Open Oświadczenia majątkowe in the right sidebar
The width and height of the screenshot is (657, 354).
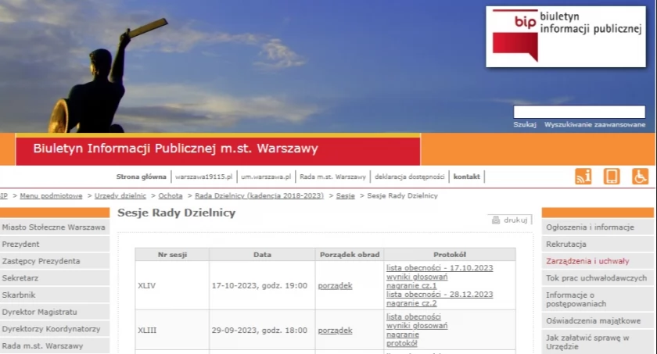598,321
